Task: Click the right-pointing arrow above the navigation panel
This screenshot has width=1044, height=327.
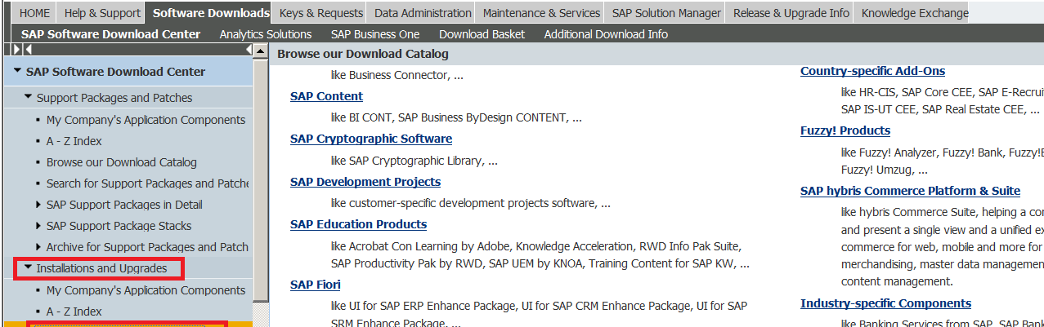Action: [17, 51]
